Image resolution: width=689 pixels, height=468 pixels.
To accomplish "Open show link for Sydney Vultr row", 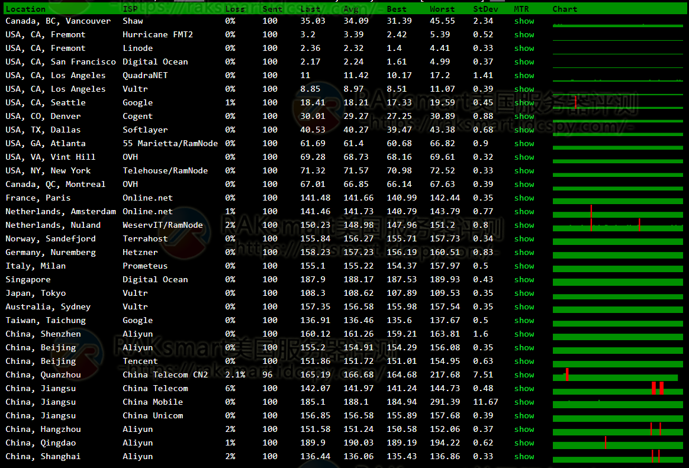I will (x=524, y=307).
